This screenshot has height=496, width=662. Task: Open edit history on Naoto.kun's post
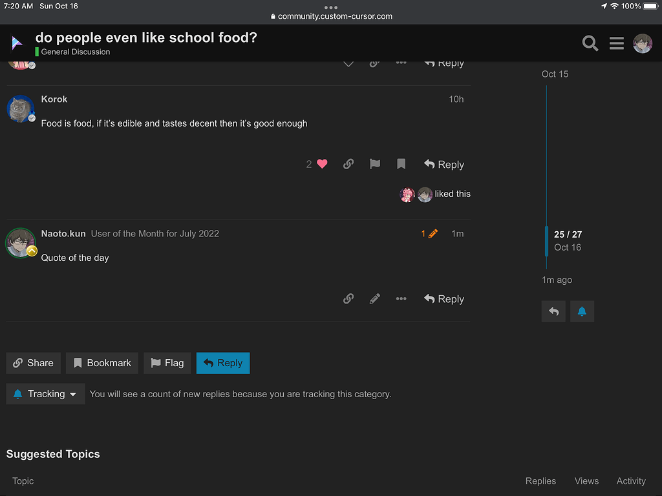(429, 233)
